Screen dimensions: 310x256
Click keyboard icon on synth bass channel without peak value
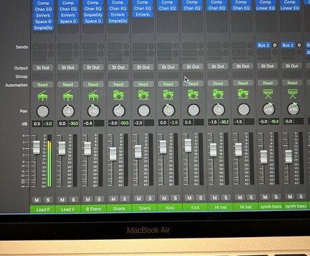click(x=292, y=94)
